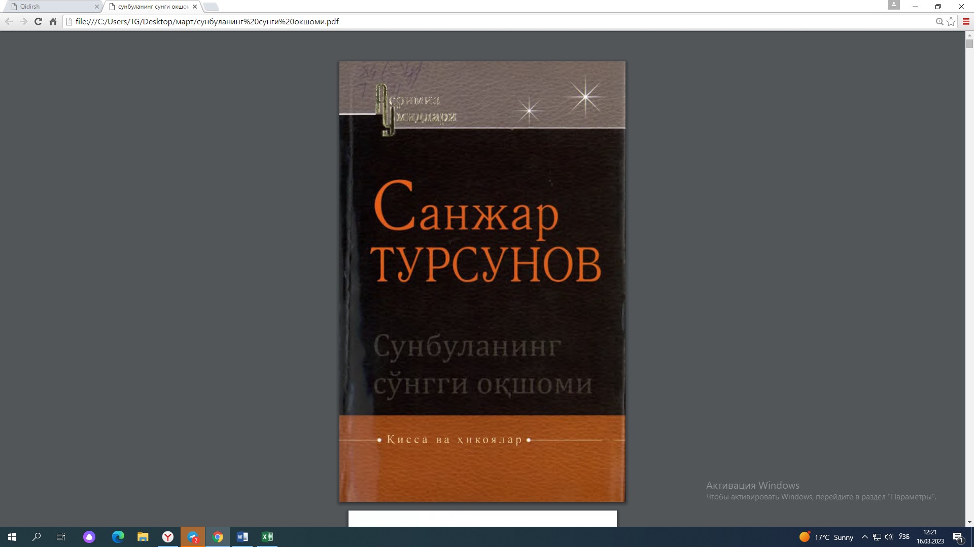
Task: Click the volume icon in system tray
Action: 889,536
